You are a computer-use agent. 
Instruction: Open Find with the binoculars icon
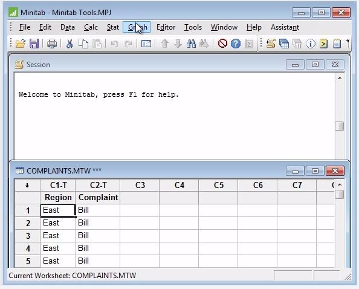pos(191,44)
